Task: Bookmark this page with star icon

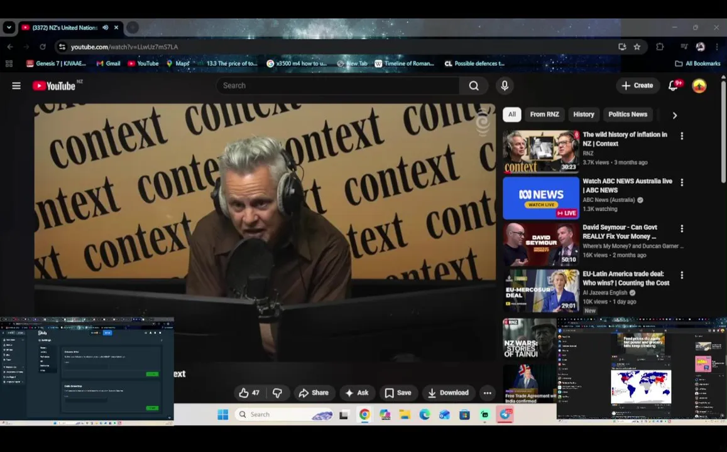Action: [x=637, y=47]
